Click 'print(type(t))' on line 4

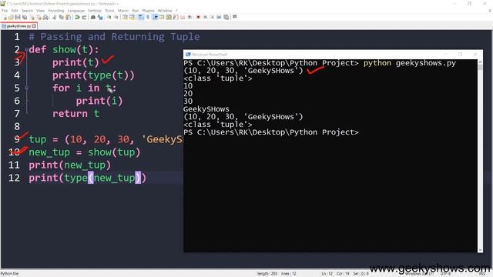(93, 75)
